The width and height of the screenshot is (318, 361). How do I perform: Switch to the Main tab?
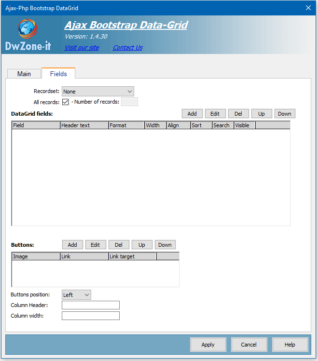tap(24, 74)
